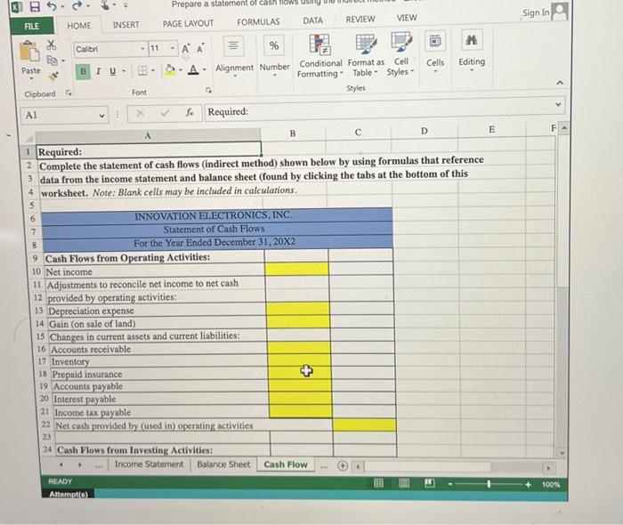
Task: Open the Number percent icon
Action: coord(274,45)
